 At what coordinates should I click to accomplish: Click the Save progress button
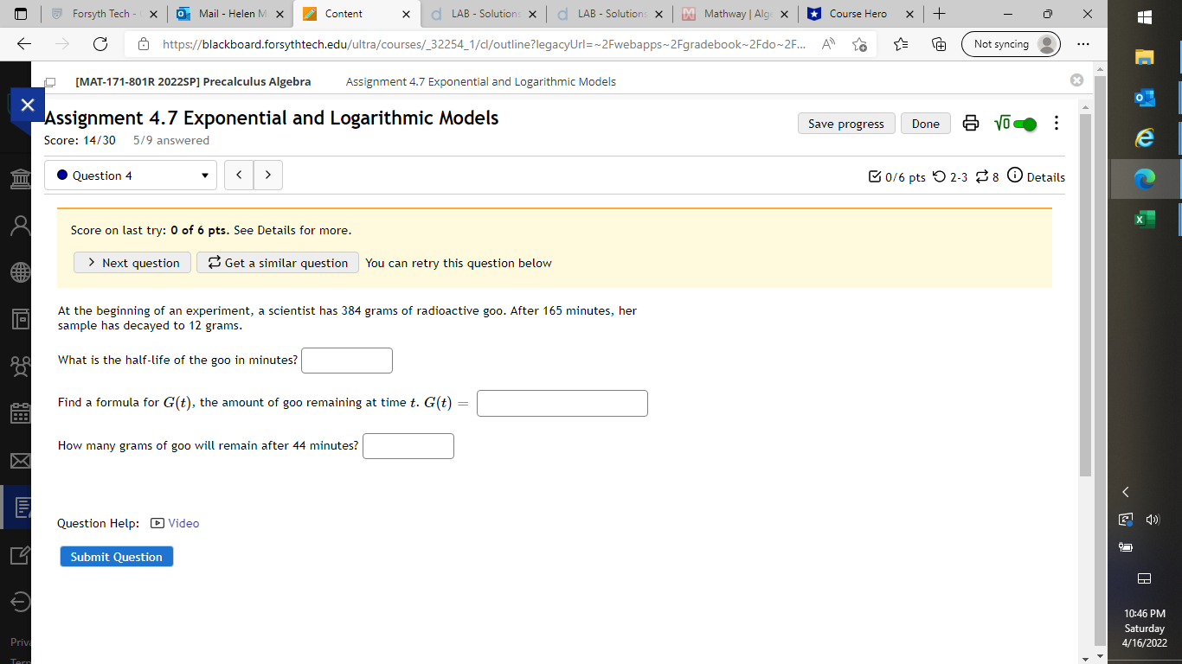coord(845,123)
